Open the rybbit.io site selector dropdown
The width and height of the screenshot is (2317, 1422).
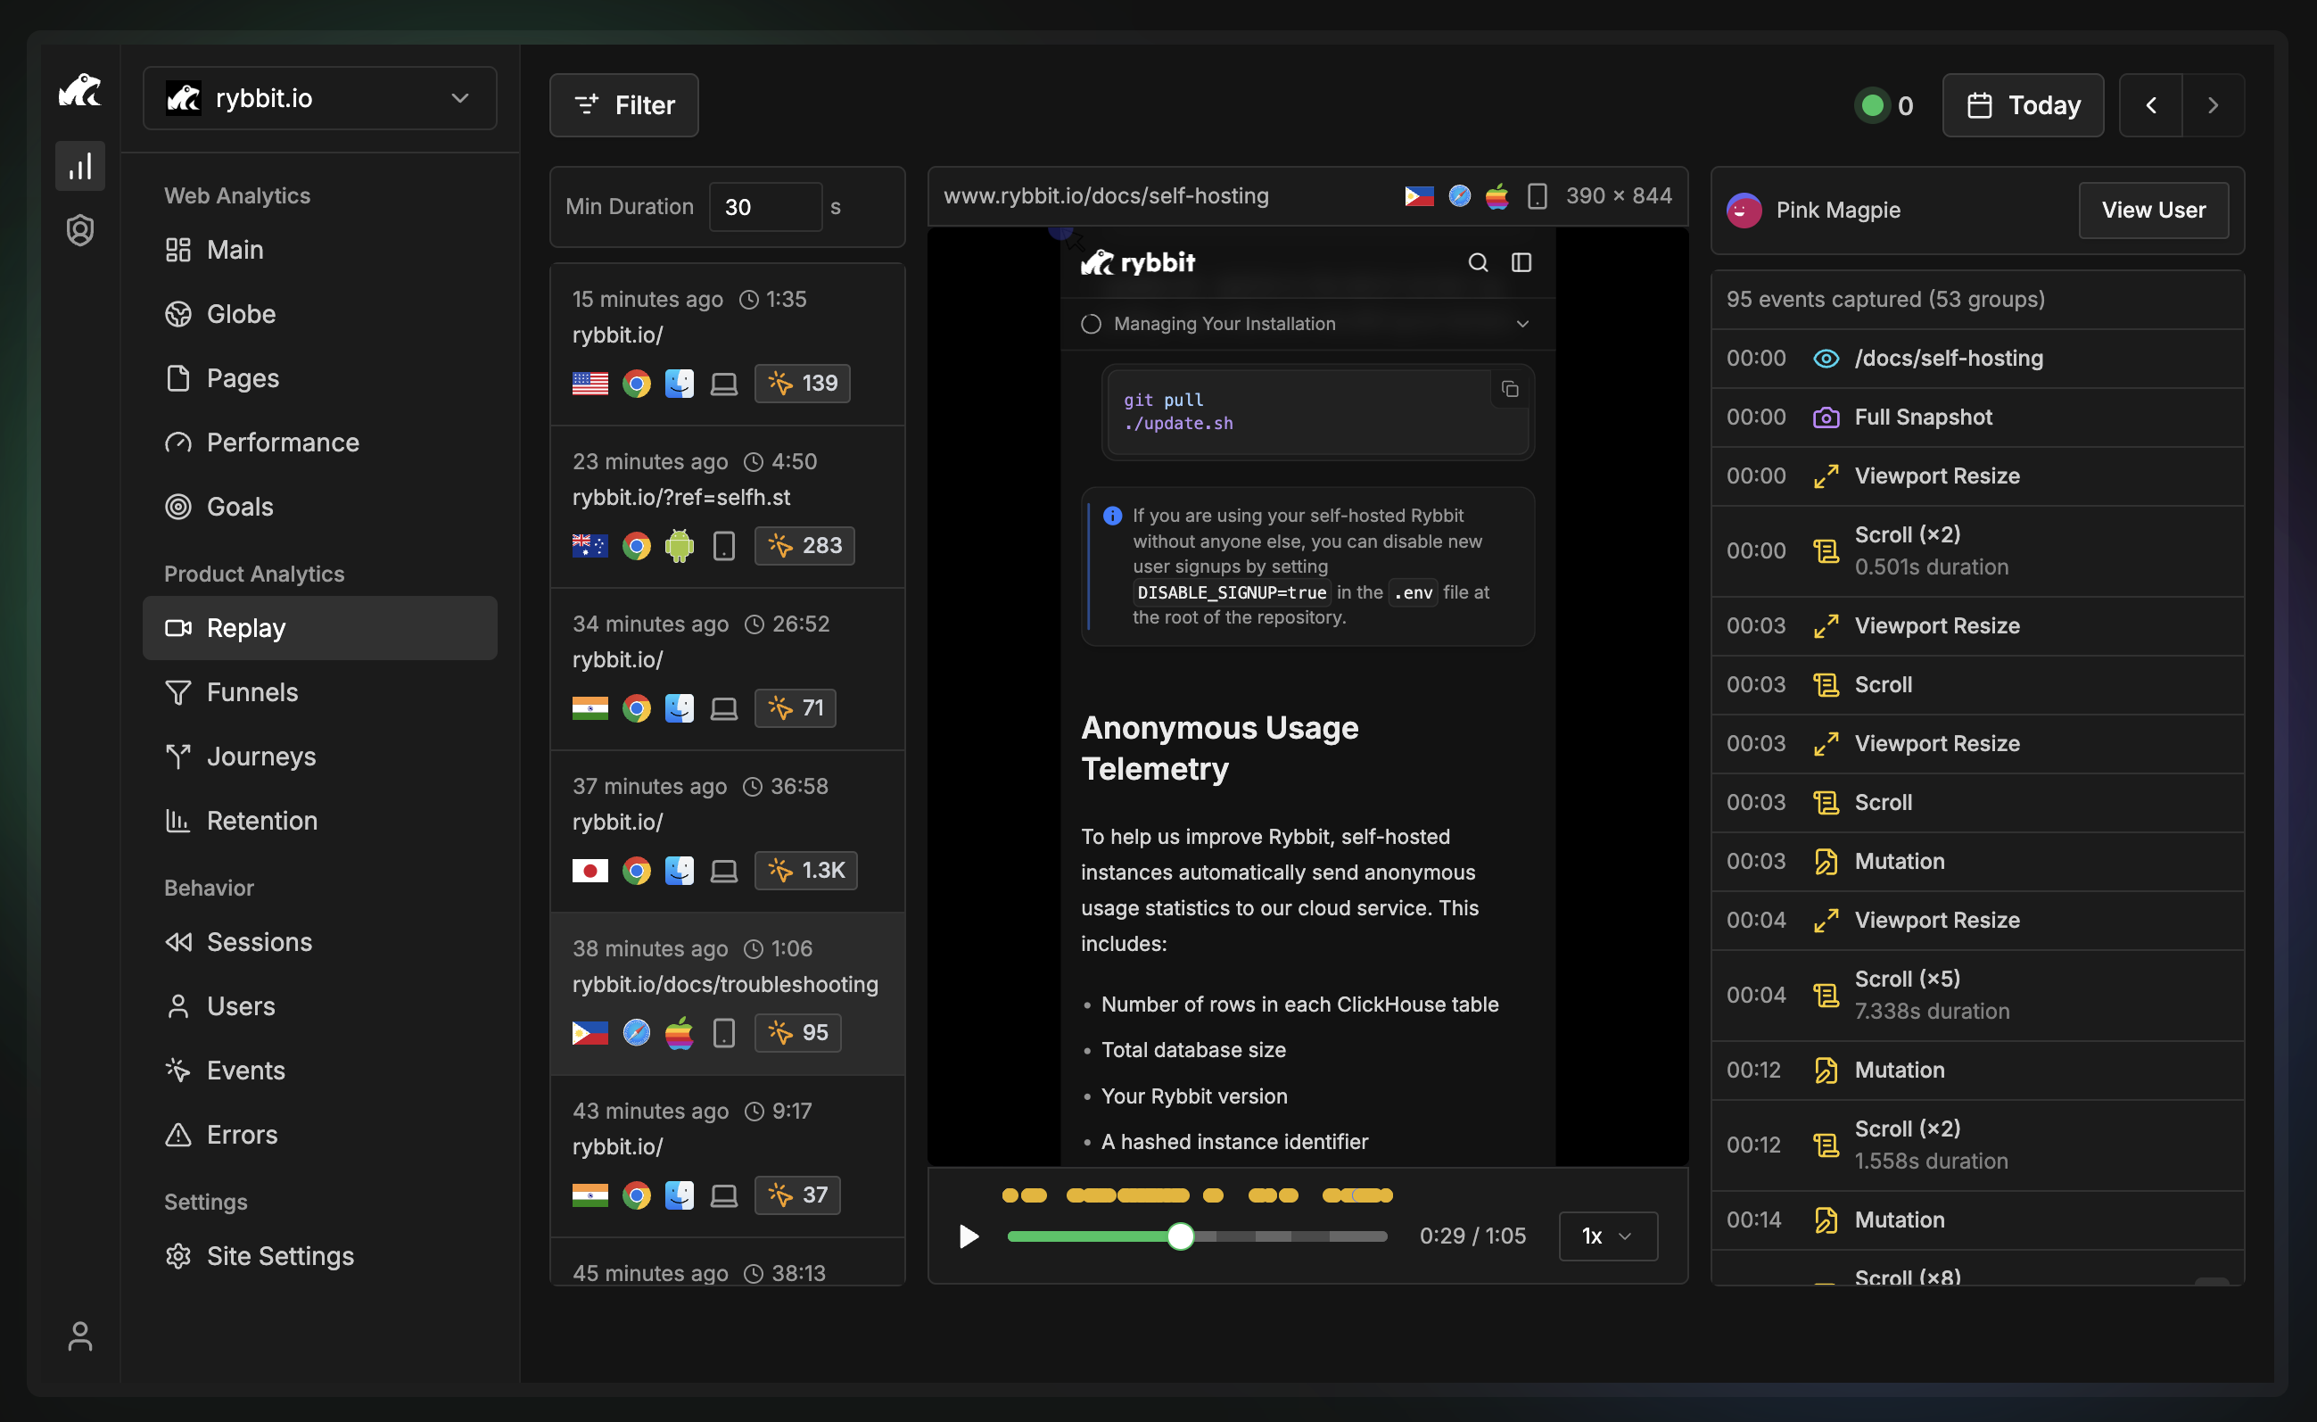tap(319, 98)
